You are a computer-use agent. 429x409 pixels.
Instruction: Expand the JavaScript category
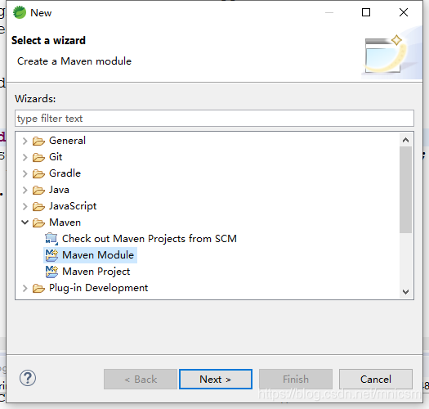25,207
